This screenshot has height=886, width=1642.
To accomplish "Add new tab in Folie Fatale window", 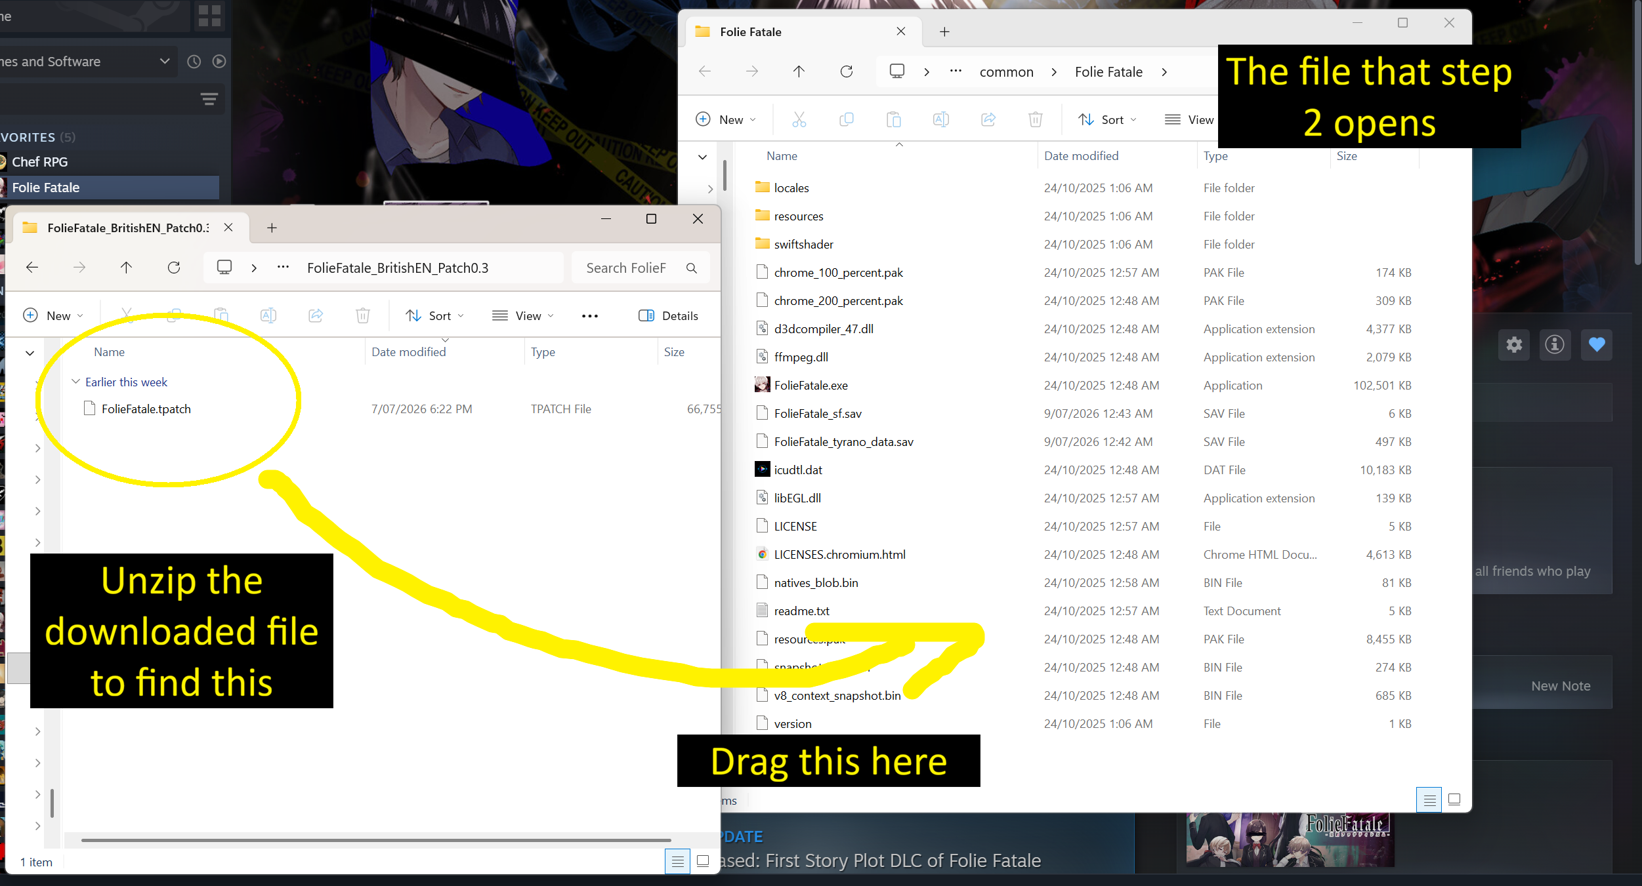I will (944, 32).
